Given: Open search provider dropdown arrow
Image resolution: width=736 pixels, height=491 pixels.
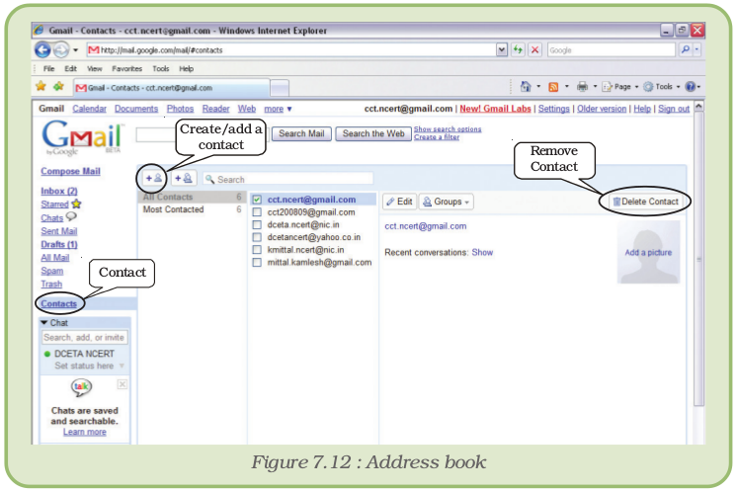Looking at the screenshot, I should coord(696,49).
